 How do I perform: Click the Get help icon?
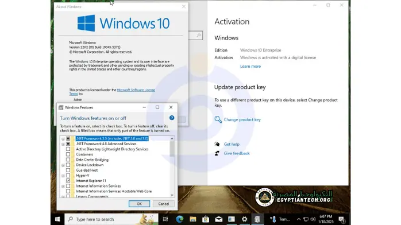tap(217, 144)
